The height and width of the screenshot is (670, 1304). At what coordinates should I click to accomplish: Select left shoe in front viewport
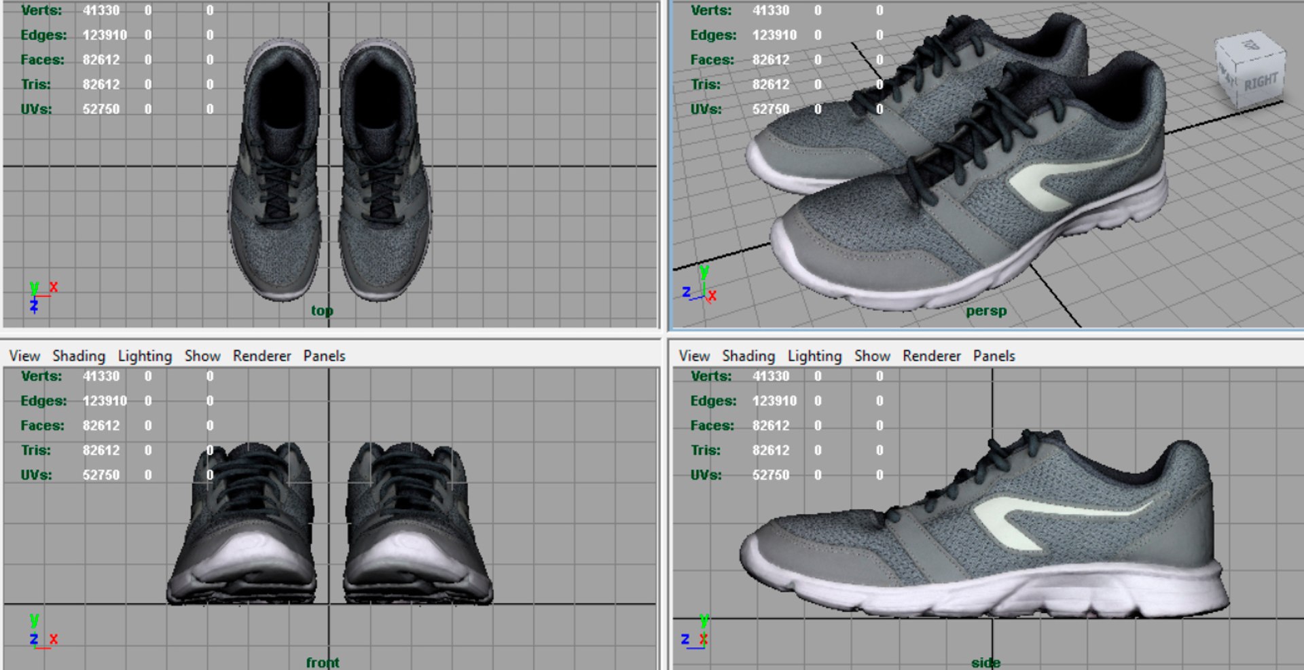pos(242,523)
